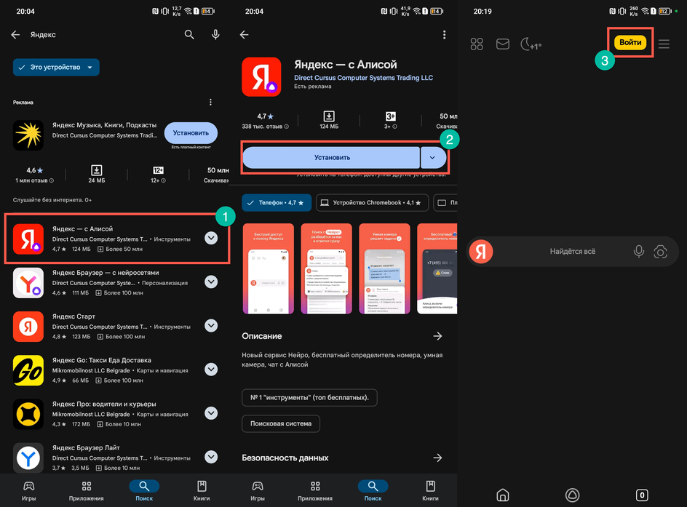Expand the arrow next to Яндекс — с Алисой
687x507 pixels.
click(x=211, y=238)
